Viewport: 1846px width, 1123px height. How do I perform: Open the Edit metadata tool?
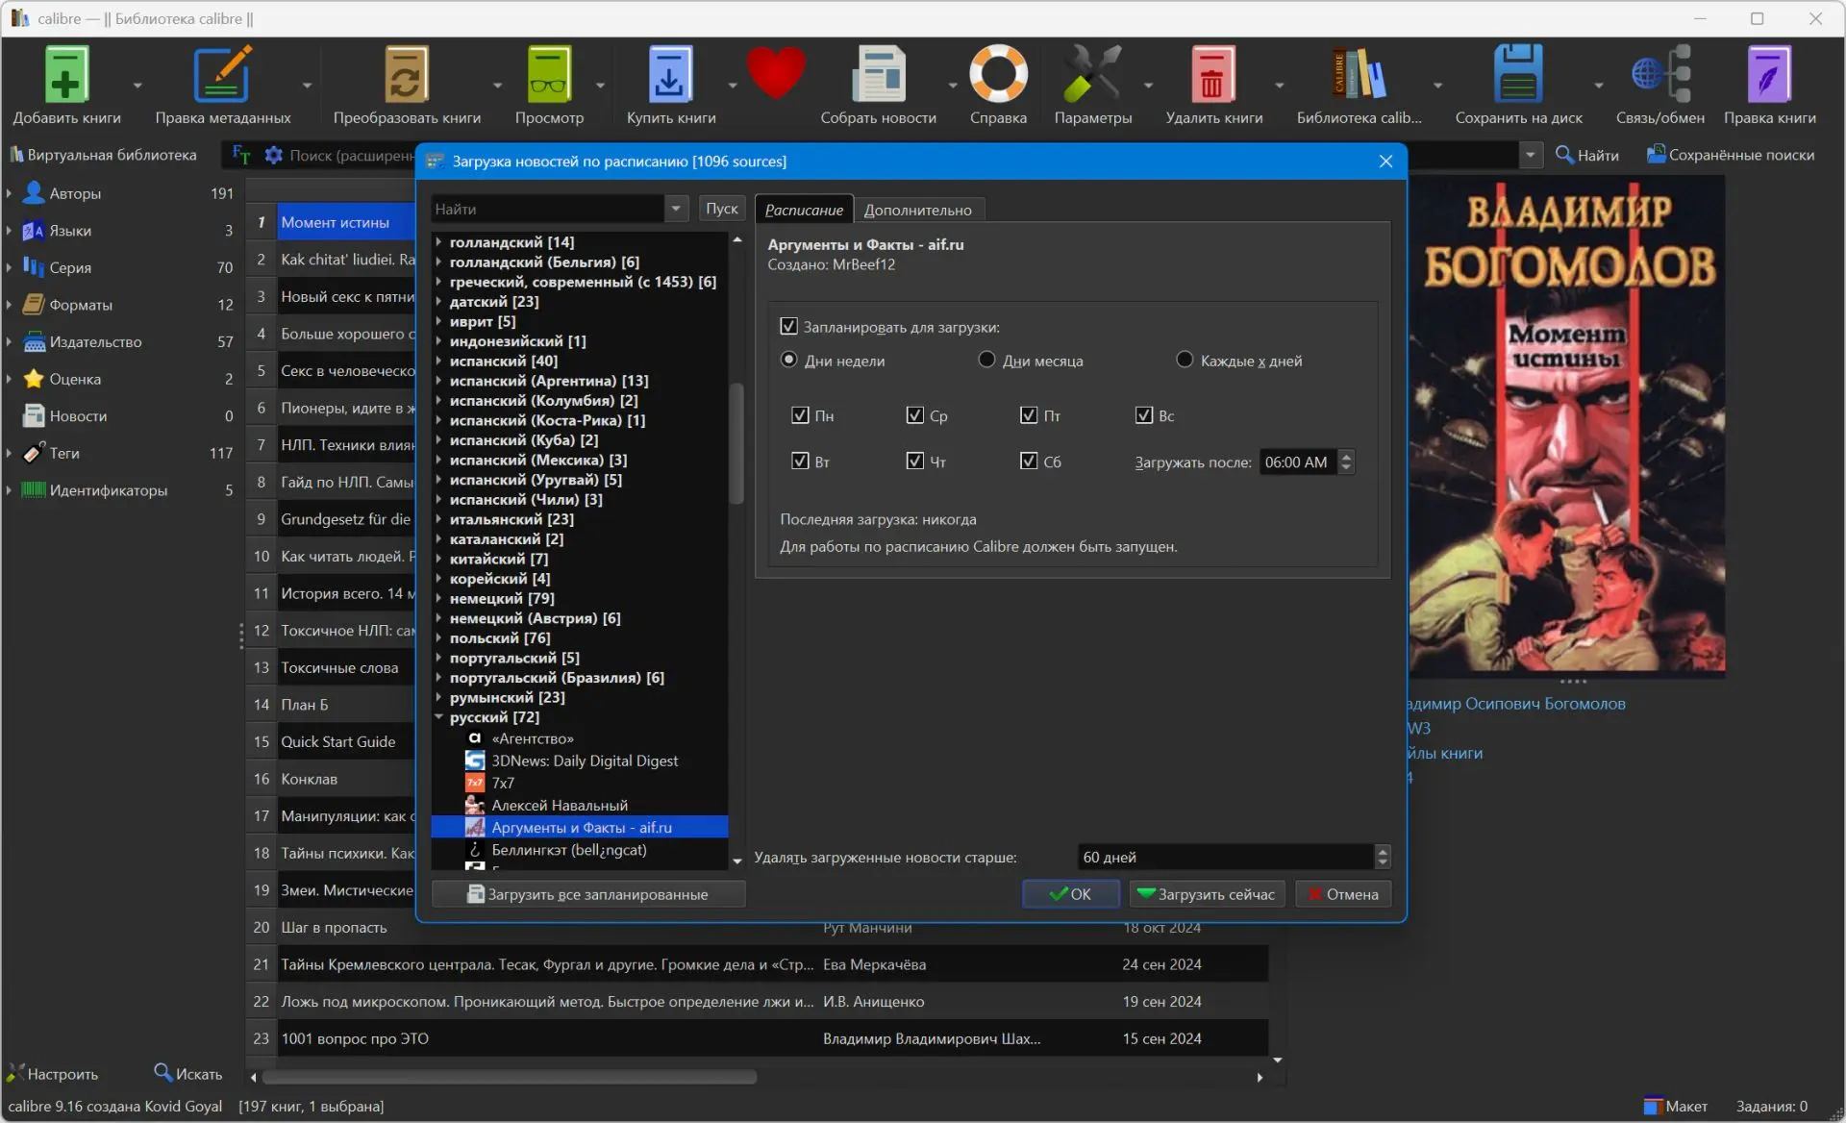[222, 75]
